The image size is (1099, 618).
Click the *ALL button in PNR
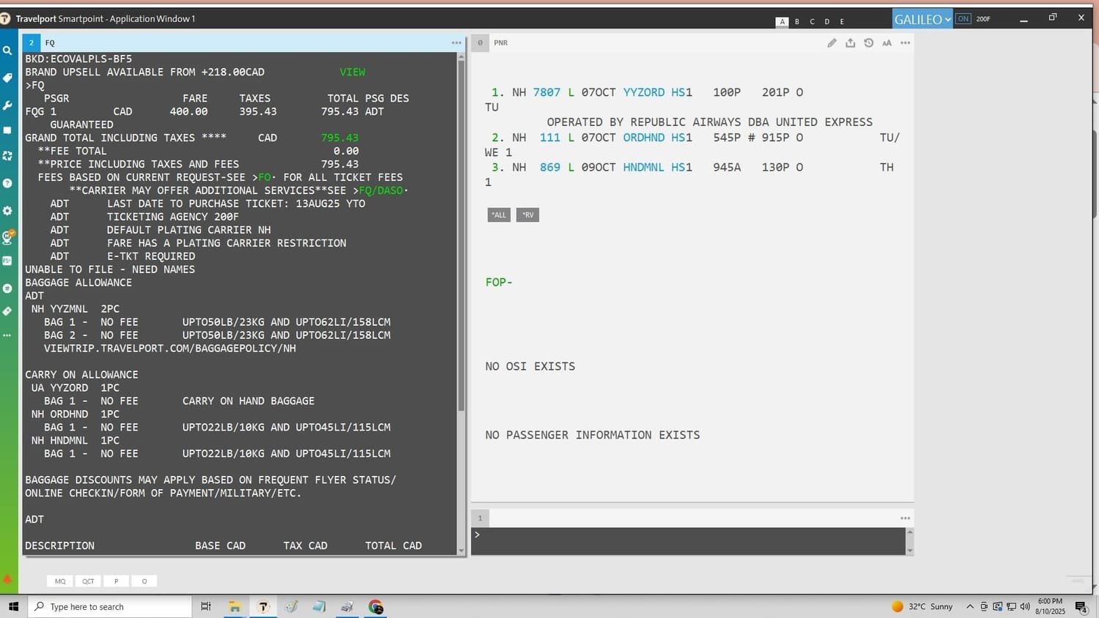(x=499, y=215)
